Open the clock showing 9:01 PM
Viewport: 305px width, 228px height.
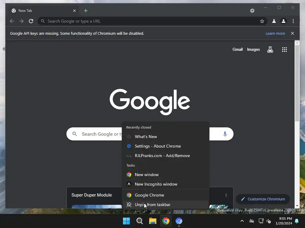284,221
